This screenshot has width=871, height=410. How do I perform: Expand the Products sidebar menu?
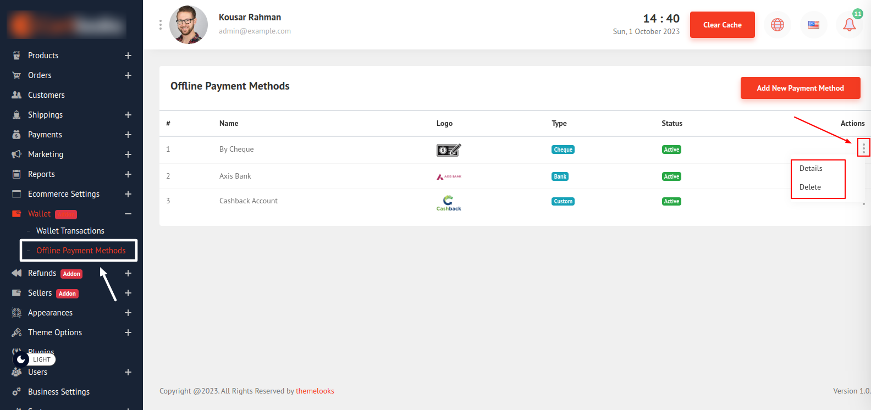[x=128, y=56]
